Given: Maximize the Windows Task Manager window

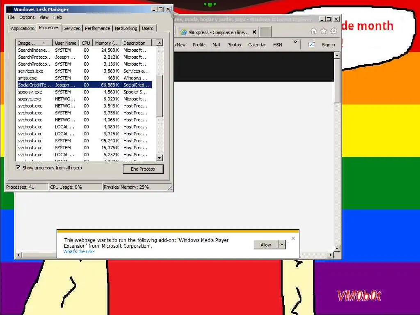Looking at the screenshot, I should (161, 9).
